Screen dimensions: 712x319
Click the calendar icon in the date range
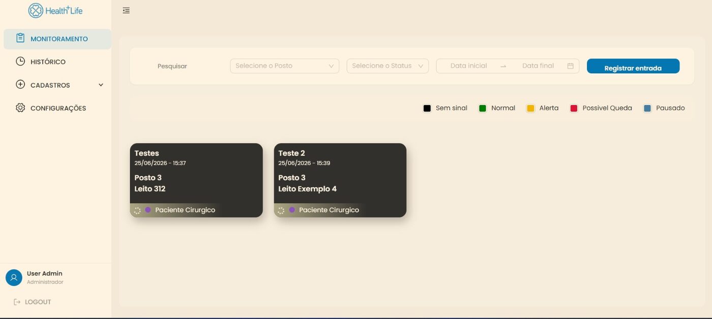tap(570, 66)
